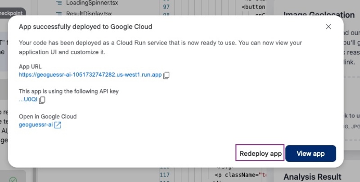Click line number 97 in the editor gutter

tap(166, 7)
